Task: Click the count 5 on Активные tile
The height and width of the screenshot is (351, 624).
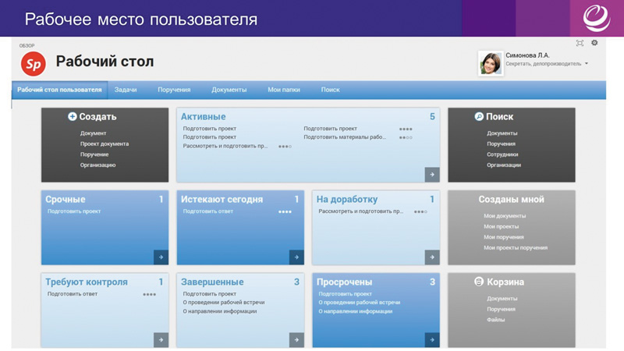Action: click(x=432, y=116)
